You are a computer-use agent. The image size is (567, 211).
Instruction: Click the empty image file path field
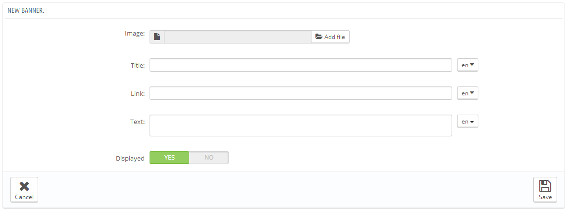(237, 37)
